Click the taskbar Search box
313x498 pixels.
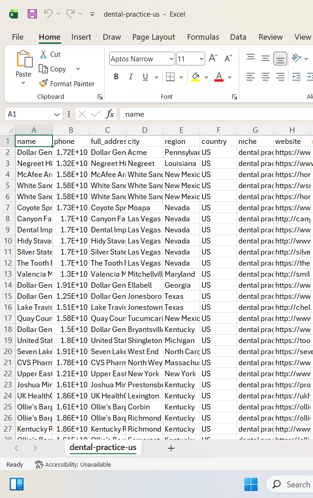[290, 484]
